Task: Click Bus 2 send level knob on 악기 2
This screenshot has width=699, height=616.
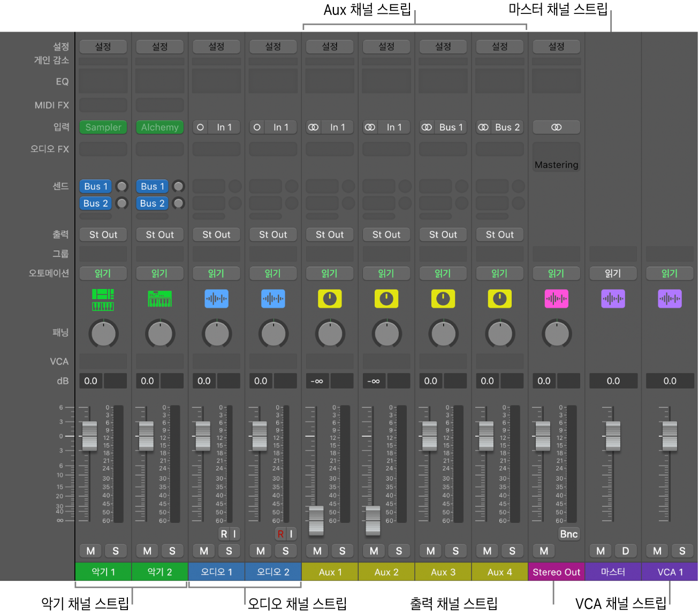Action: (179, 203)
